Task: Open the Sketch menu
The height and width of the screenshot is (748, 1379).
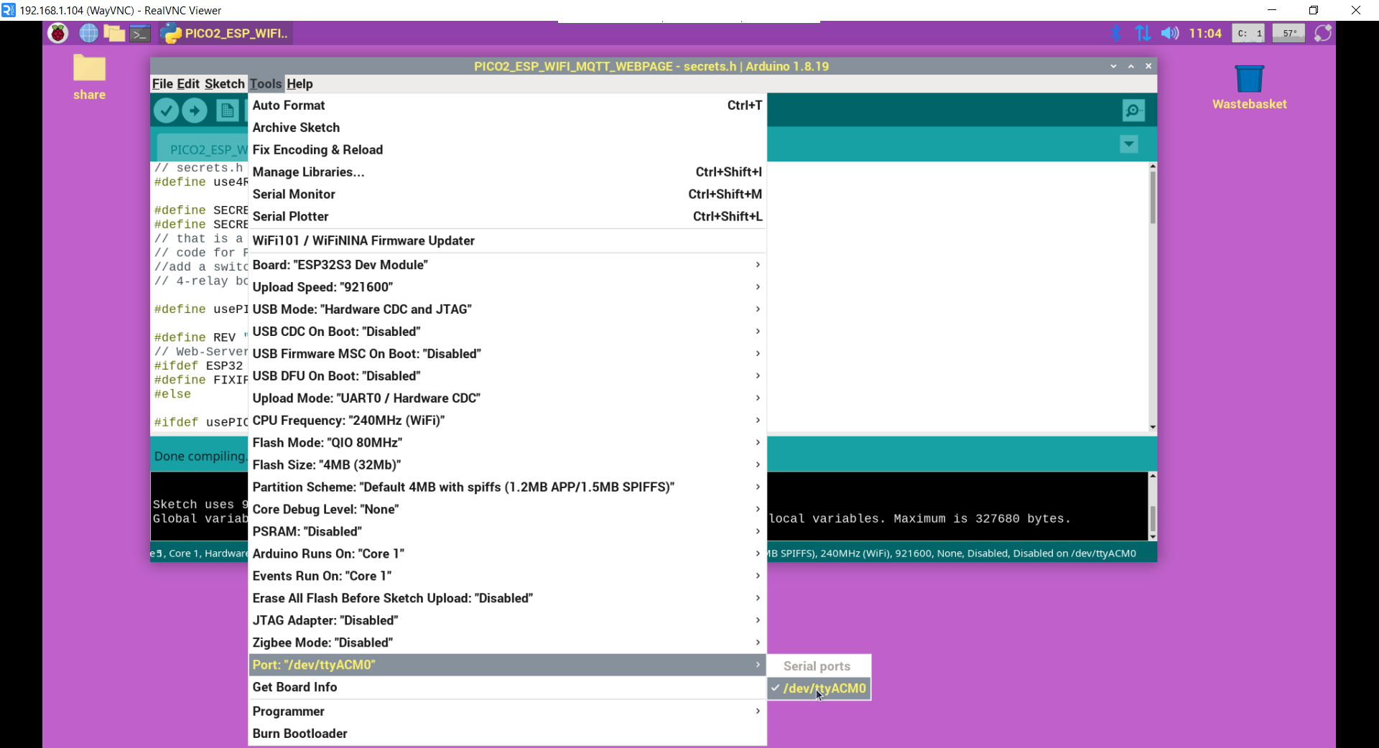Action: click(x=225, y=84)
